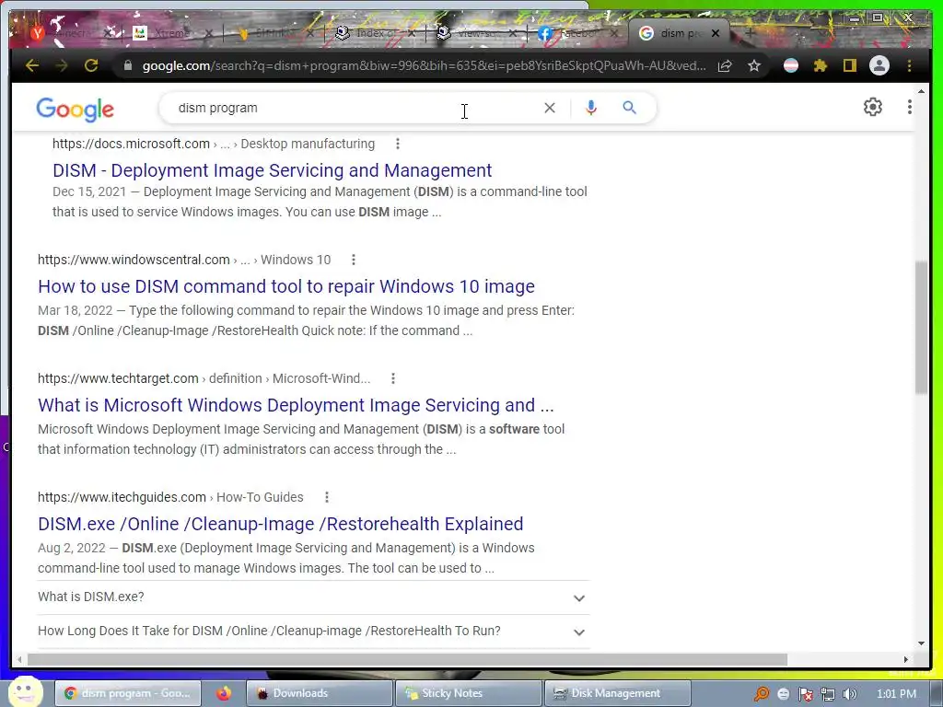The height and width of the screenshot is (707, 943).
Task: Toggle the browser side panel icon
Action: 849,65
